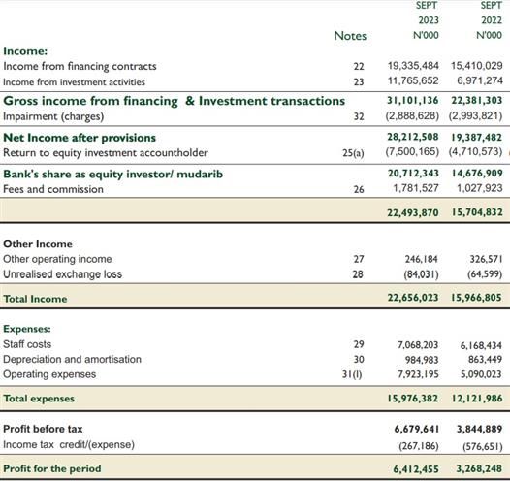The image size is (510, 481).
Task: Click the Total Income 2023 amount 22,656,023
Action: (413, 298)
